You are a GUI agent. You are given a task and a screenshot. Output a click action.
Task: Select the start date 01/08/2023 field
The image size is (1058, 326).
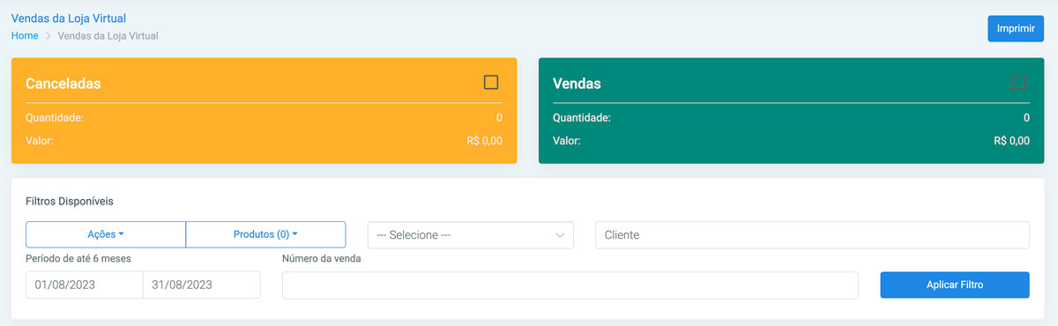[84, 285]
